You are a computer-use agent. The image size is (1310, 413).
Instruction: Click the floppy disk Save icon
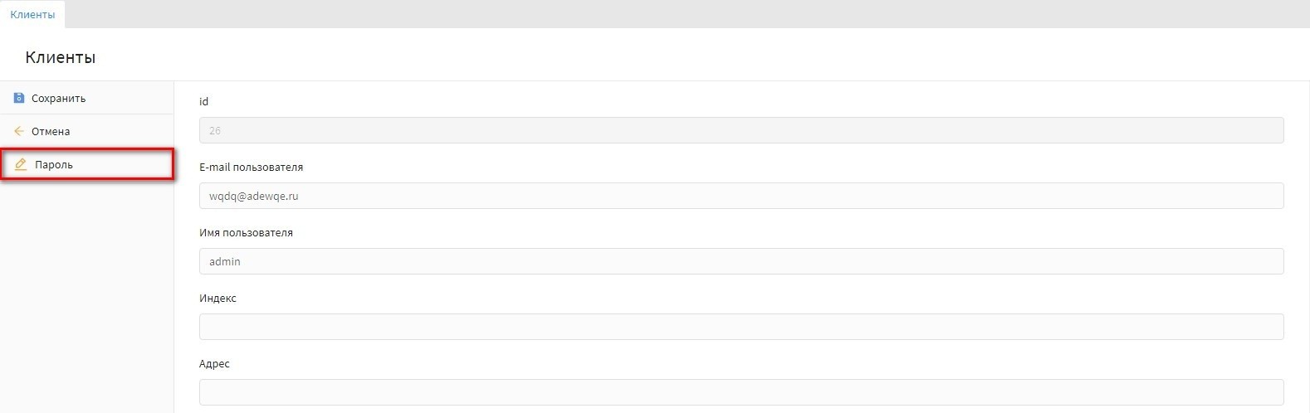(19, 98)
